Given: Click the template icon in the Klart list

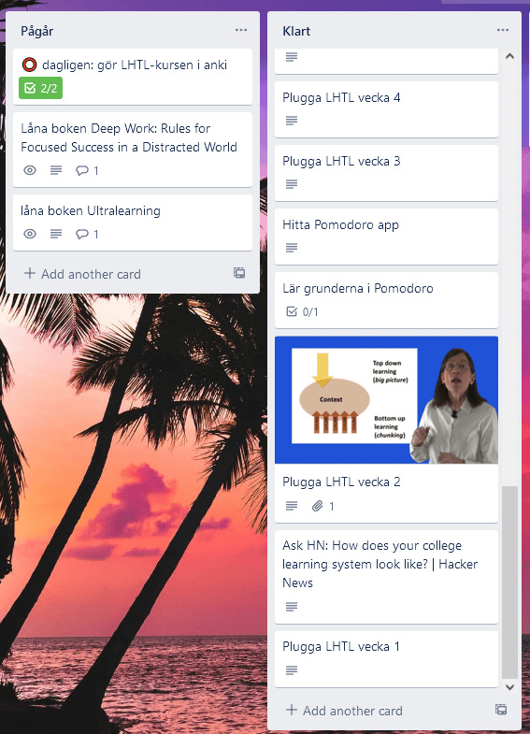Looking at the screenshot, I should point(501,710).
